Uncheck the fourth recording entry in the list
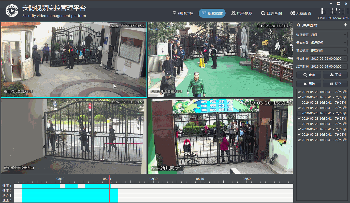The width and height of the screenshot is (350, 203). point(299,108)
